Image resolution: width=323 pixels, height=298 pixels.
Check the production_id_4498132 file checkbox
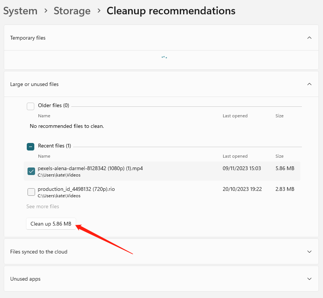tap(31, 192)
